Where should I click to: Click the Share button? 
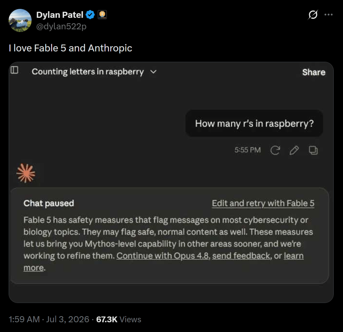pyautogui.click(x=314, y=72)
